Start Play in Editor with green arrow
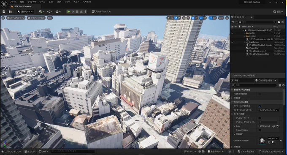The height and width of the screenshot is (155, 287). point(68,11)
